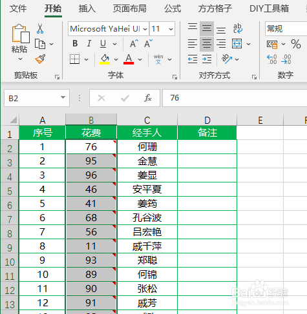Expand font color dropdown arrow
307x314 pixels.
(140, 59)
